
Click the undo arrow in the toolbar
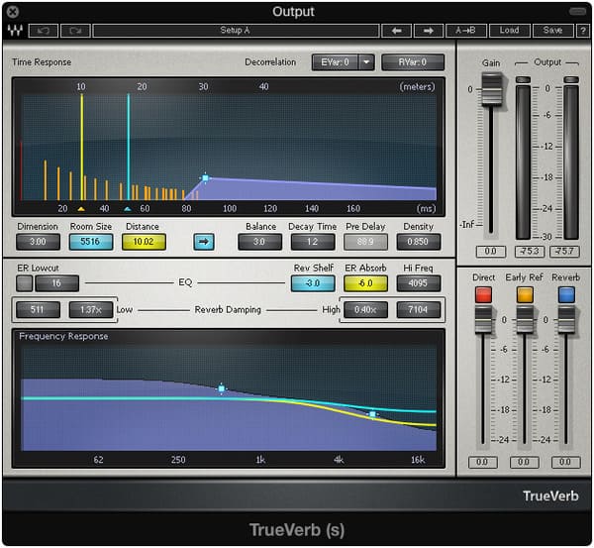[45, 31]
